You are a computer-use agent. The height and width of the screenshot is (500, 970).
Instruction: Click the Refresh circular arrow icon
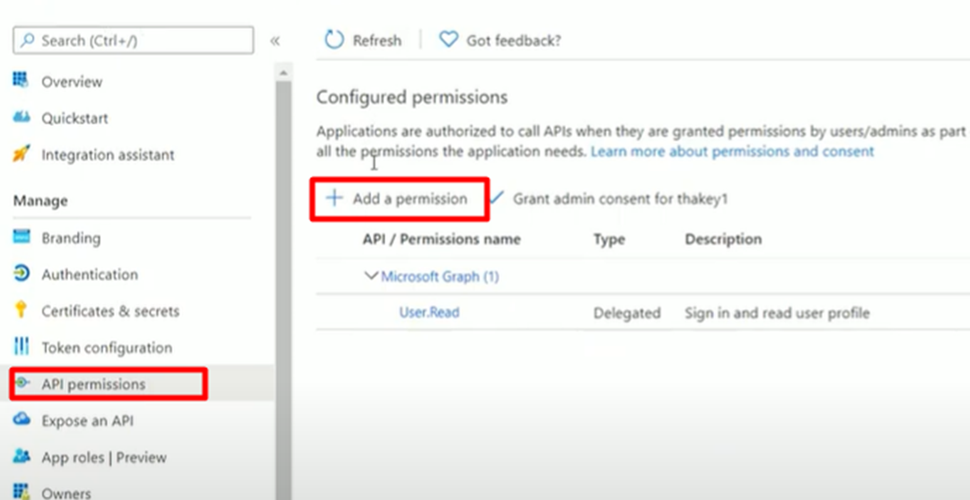point(334,40)
